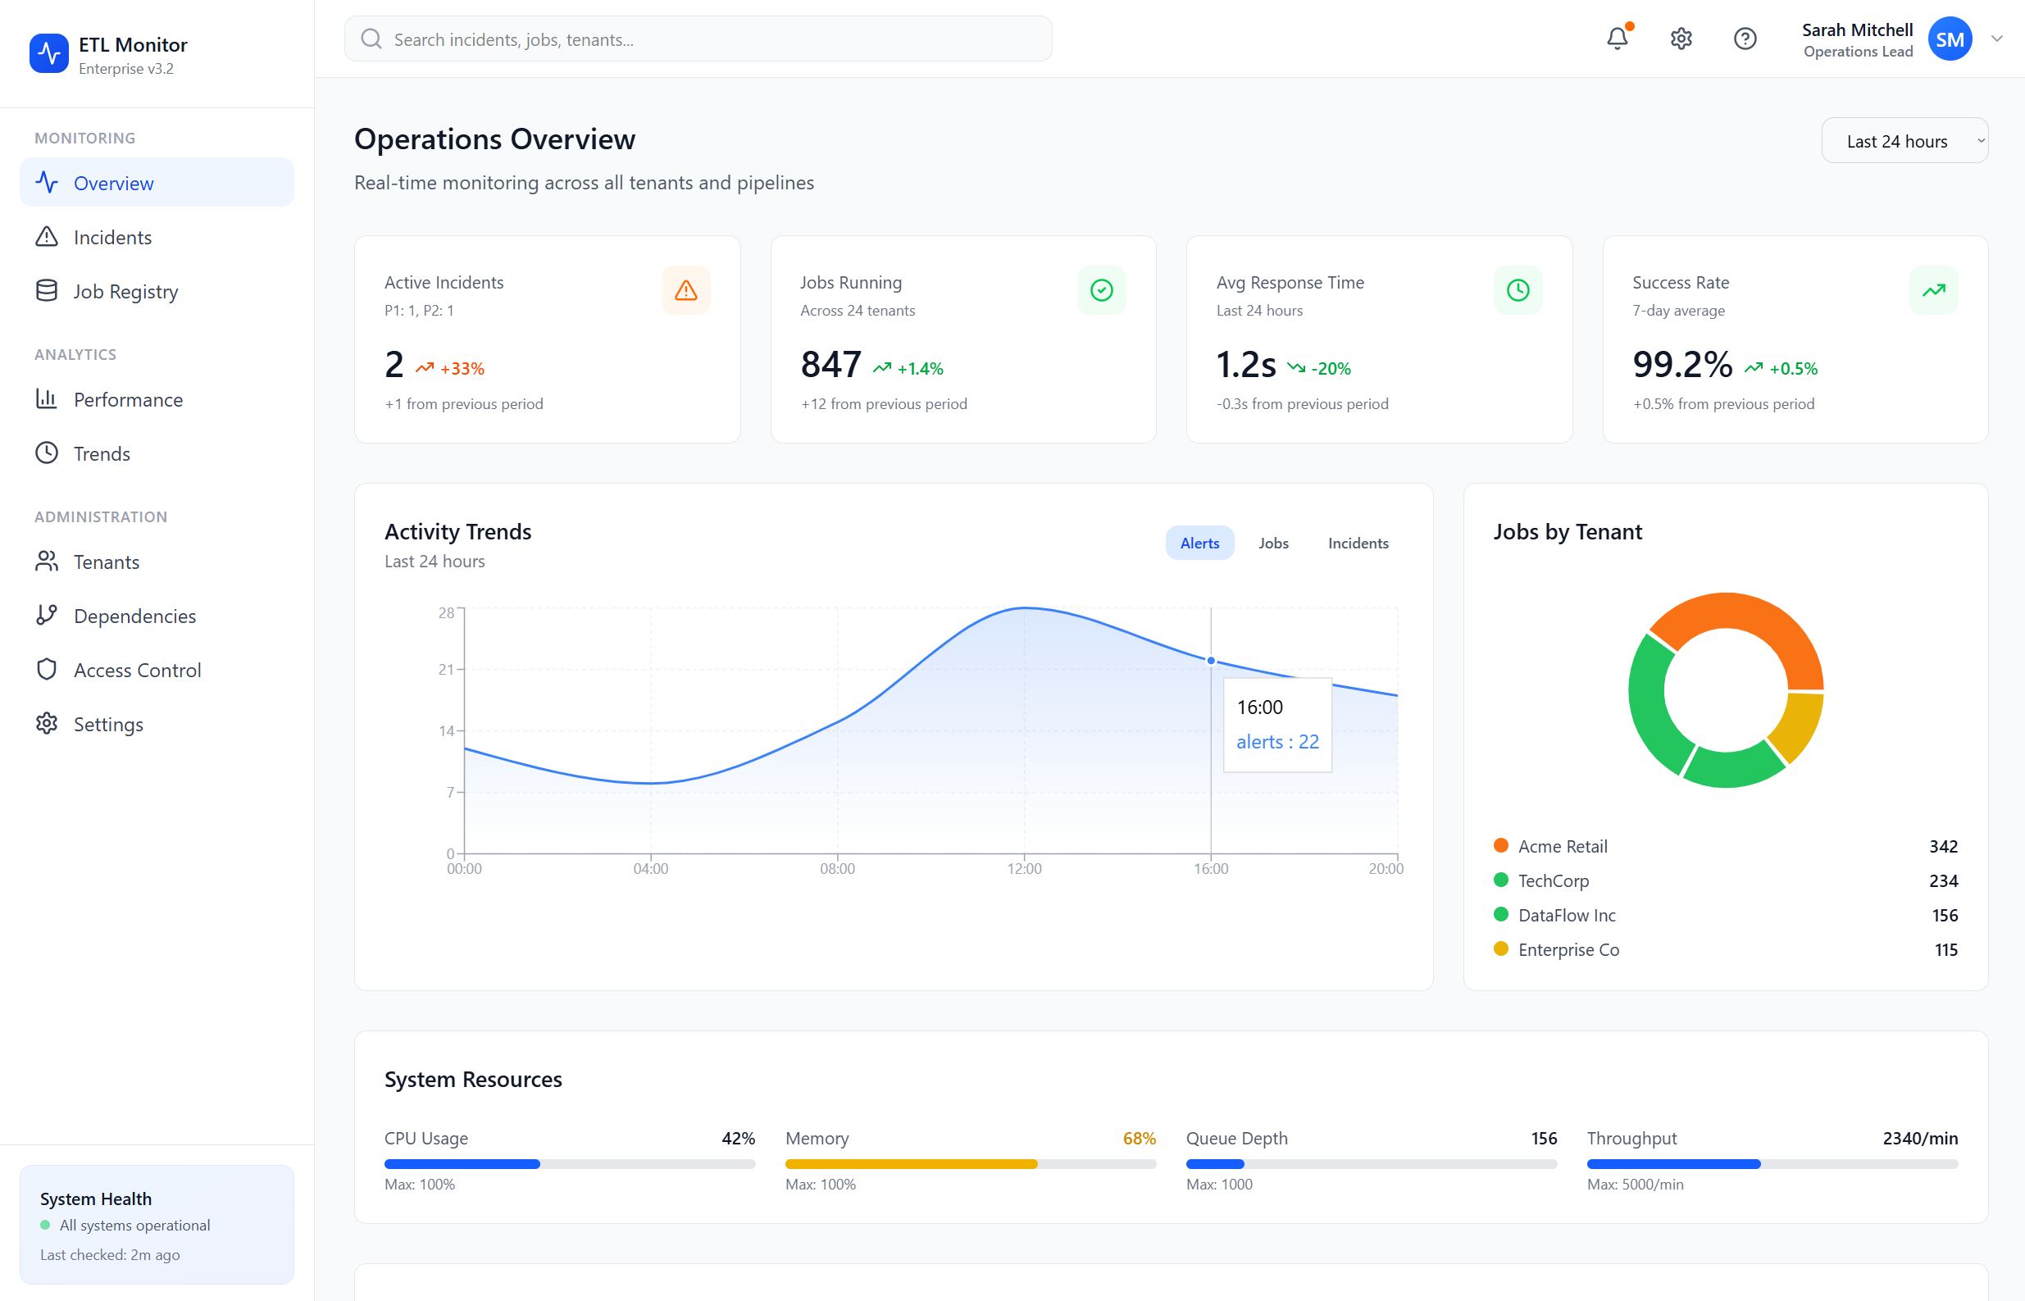Image resolution: width=2025 pixels, height=1301 pixels.
Task: Open settings via the header gear icon
Action: 1681,39
